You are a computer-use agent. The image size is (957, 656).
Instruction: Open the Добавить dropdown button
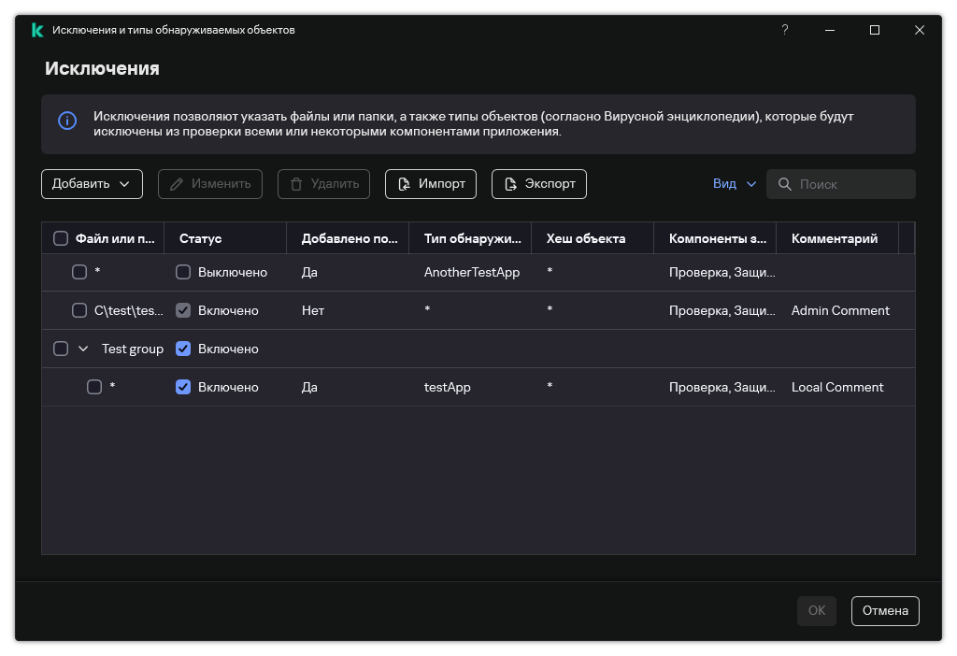pyautogui.click(x=93, y=184)
